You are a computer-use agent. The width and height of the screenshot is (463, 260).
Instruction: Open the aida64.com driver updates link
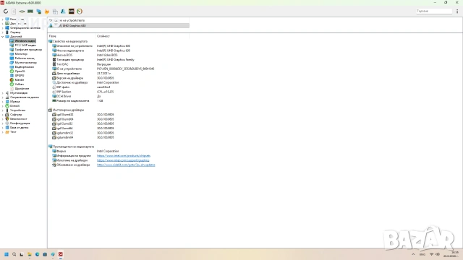click(x=126, y=165)
